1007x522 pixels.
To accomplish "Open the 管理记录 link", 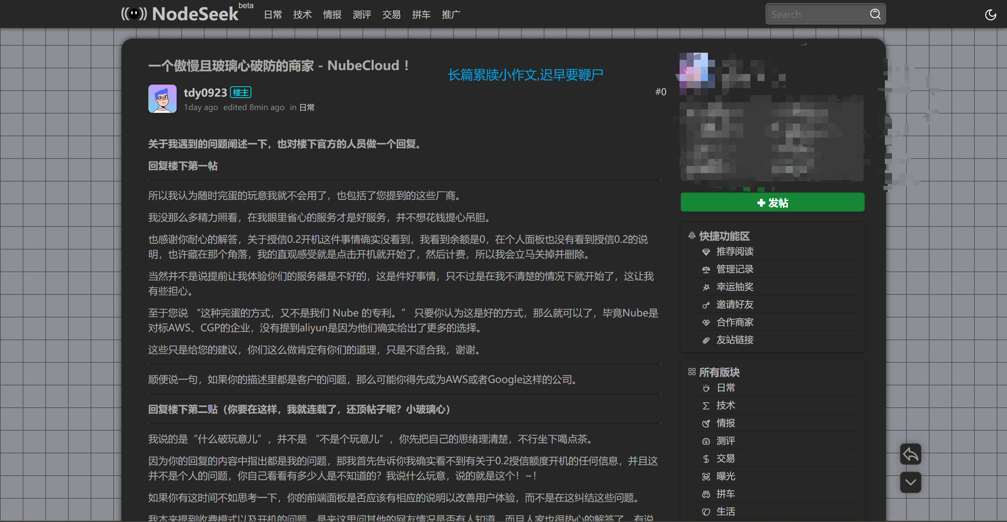I will click(734, 269).
